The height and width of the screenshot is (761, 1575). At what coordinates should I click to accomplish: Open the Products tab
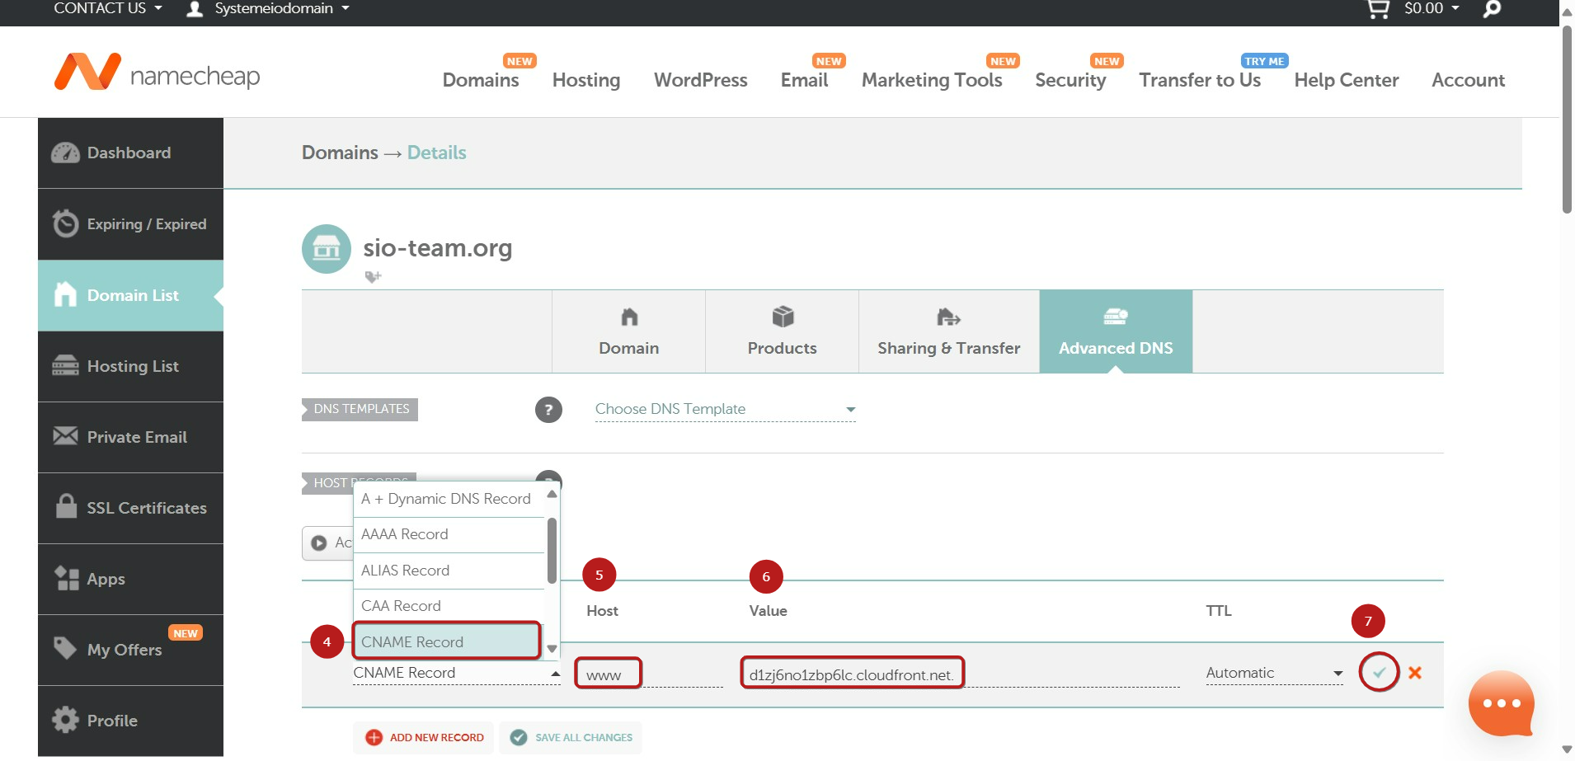tap(782, 331)
